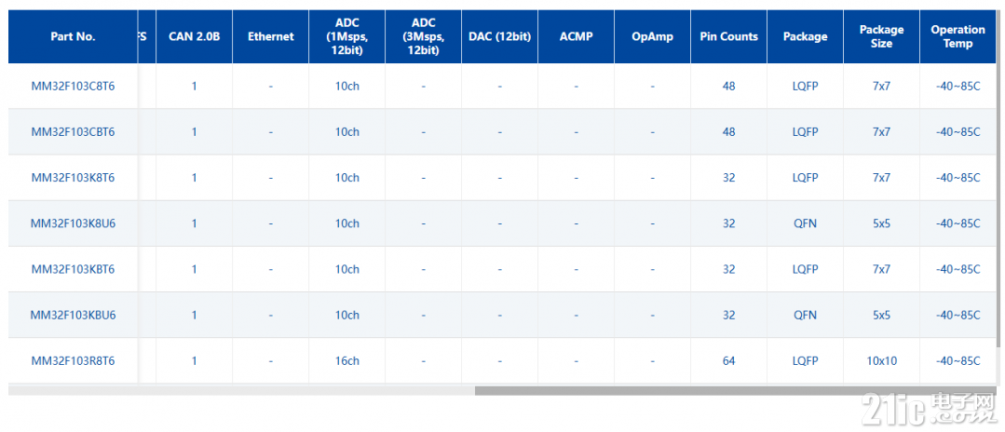Viewport: 1005px width, 432px height.
Task: Click the Package Size column header
Action: [881, 36]
